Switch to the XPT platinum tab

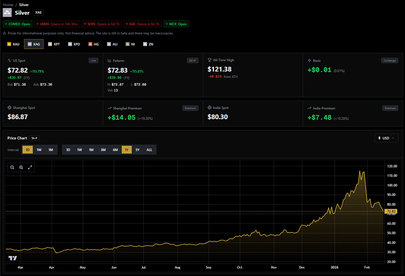[x=54, y=44]
